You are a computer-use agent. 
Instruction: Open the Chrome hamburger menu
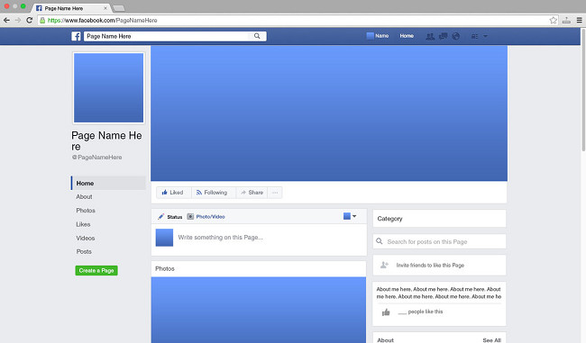(x=580, y=20)
